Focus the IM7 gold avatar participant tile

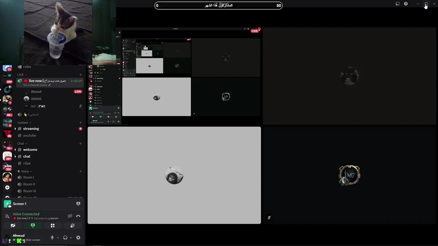coord(349,175)
